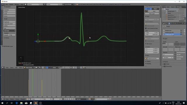Select BezierCircle.001 in outliner
Viewport: 187px width, 105px height.
(x=172, y=17)
